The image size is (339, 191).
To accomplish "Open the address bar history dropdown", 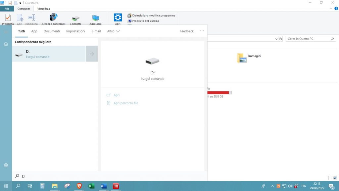I will (276, 39).
